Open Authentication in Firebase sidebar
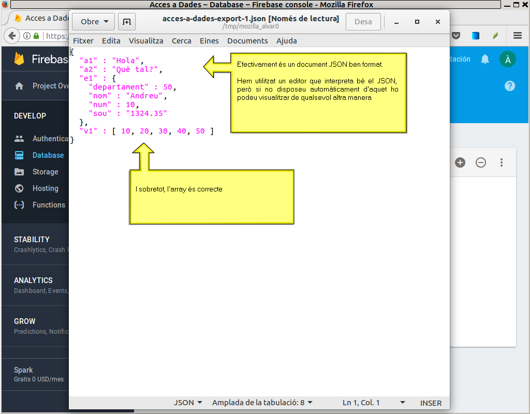Screen dimensions: 530x414 [x=50, y=139]
